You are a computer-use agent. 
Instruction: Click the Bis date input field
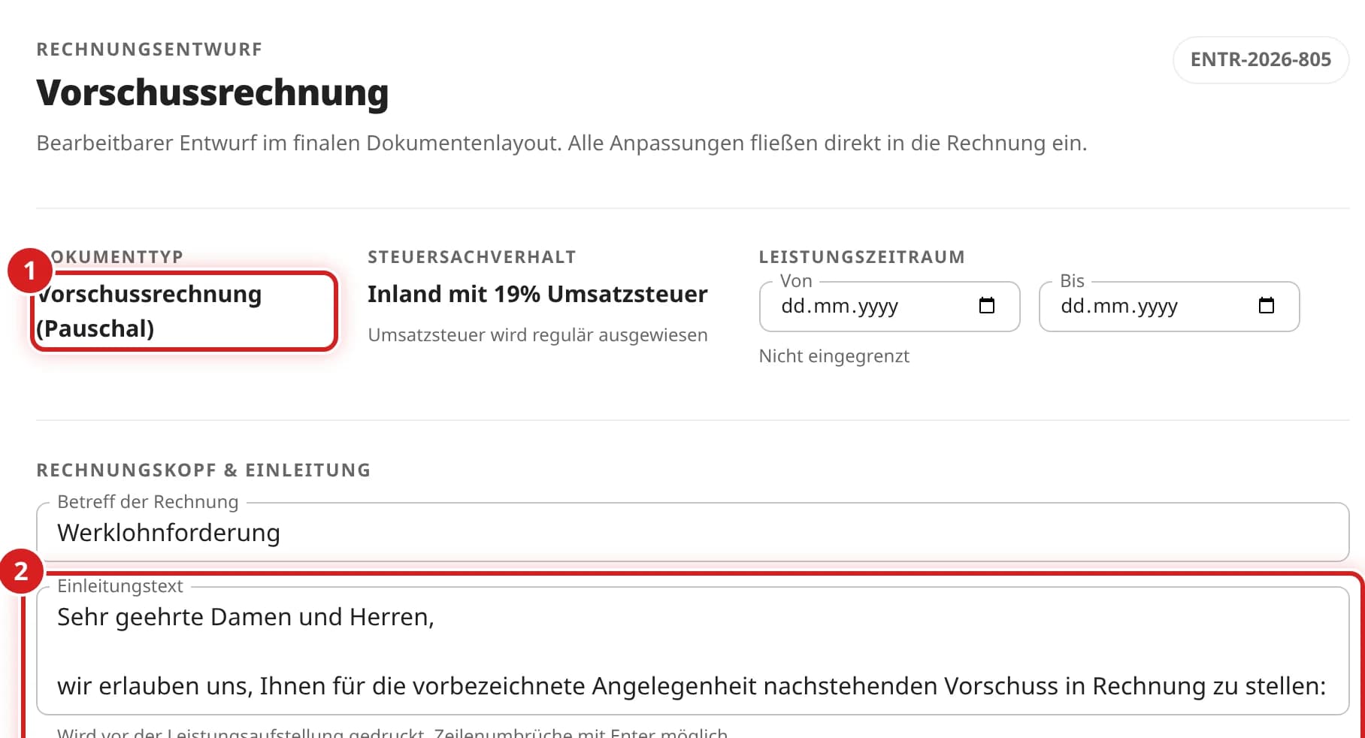pyautogui.click(x=1170, y=307)
